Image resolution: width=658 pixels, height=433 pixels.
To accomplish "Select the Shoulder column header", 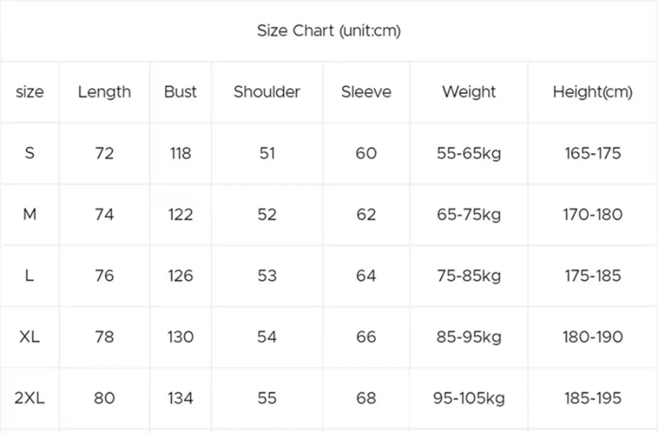I will tap(267, 92).
